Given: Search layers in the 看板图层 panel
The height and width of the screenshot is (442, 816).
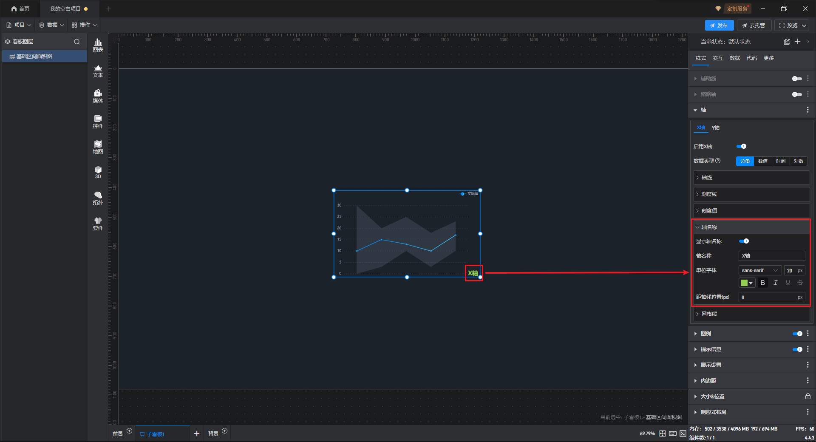Looking at the screenshot, I should 77,42.
